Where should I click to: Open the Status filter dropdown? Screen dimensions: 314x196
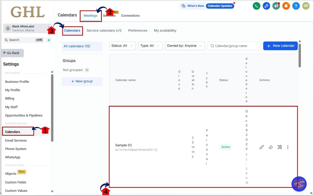point(122,45)
